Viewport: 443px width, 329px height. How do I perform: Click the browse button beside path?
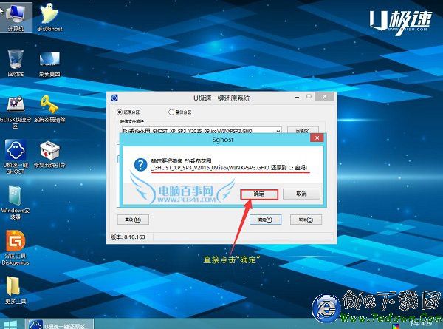pos(303,131)
